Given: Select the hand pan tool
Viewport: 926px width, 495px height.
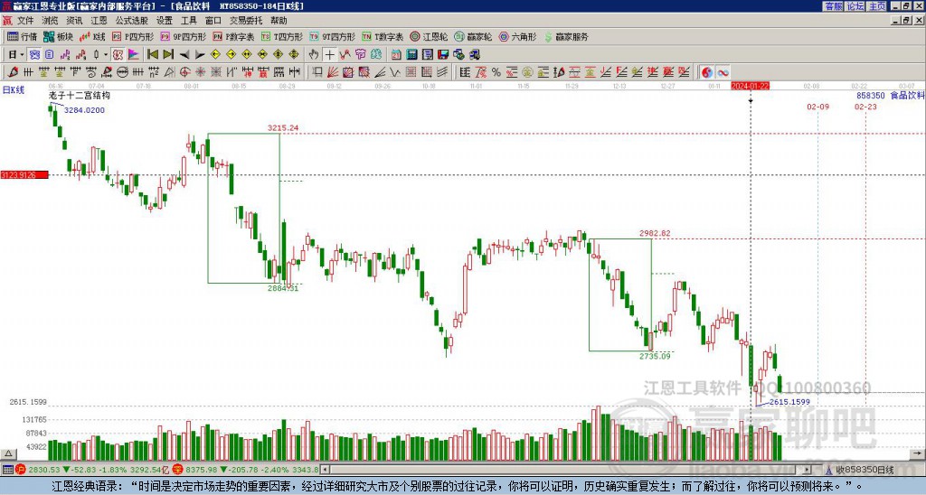Looking at the screenshot, I should point(314,55).
